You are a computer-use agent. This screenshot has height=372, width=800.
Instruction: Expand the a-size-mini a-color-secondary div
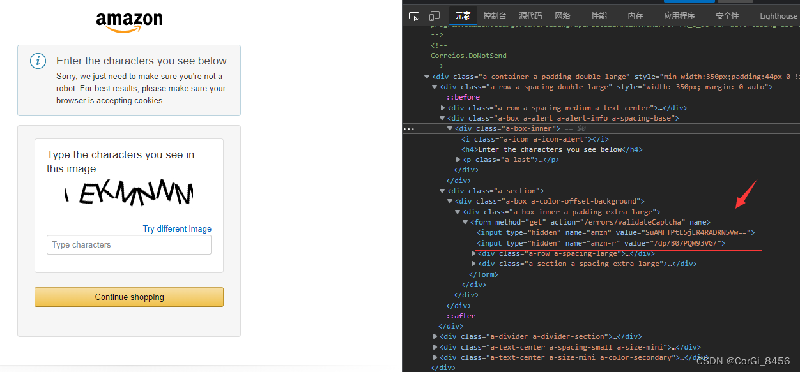(435, 357)
